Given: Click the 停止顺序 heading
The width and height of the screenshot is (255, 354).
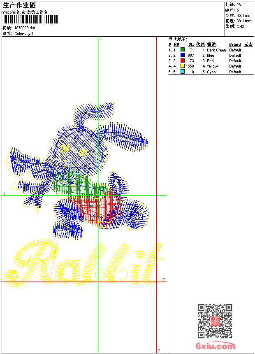Looking at the screenshot, I should click(178, 39).
